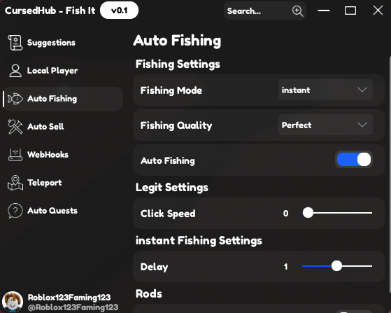The width and height of the screenshot is (391, 313).
Task: Click the v0.1 version badge
Action: pyautogui.click(x=119, y=11)
